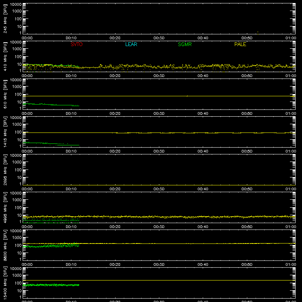Click the yellow PALE trace in 15400 MHz panel

[159, 280]
